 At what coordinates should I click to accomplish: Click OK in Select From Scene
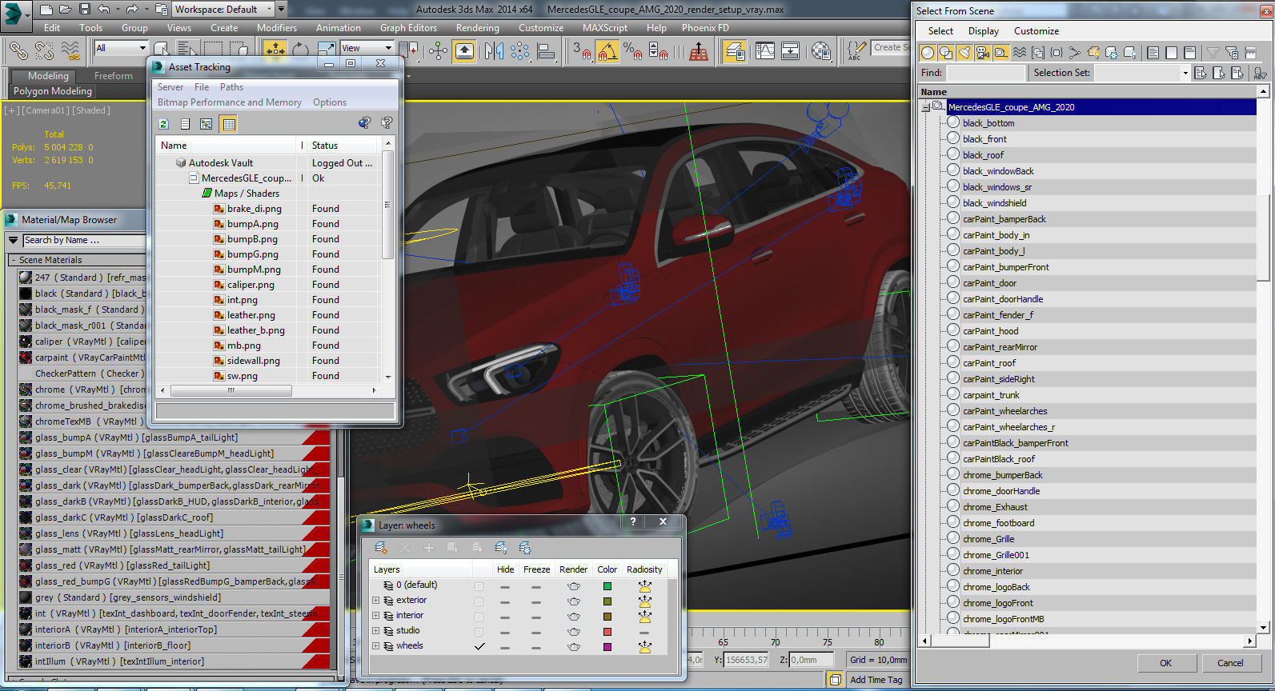coord(1165,663)
